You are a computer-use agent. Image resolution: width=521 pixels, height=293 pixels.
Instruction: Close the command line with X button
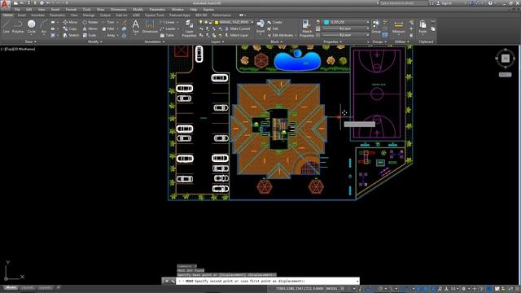pyautogui.click(x=166, y=282)
